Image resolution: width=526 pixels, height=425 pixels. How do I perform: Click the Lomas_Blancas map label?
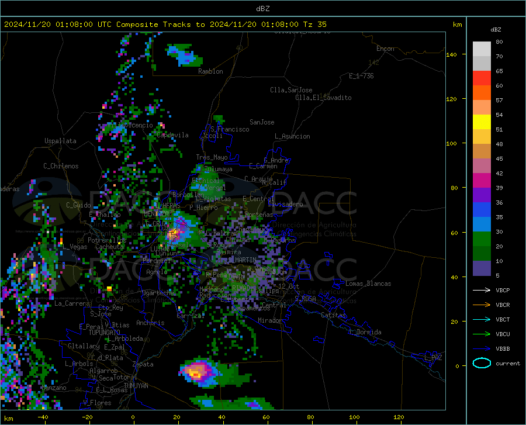click(368, 284)
